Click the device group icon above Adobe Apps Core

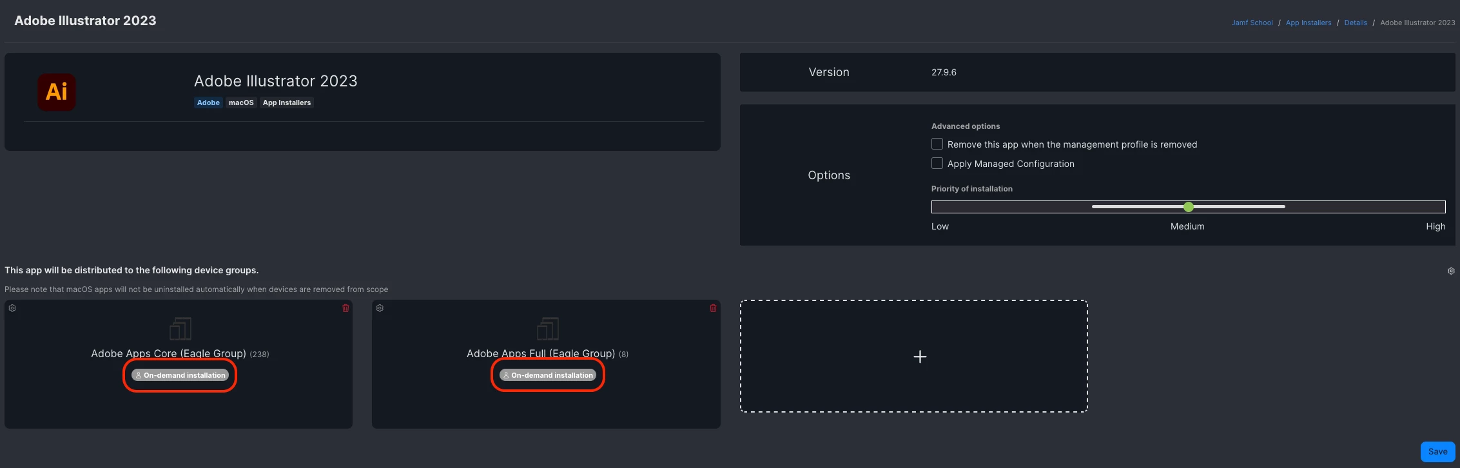[180, 329]
